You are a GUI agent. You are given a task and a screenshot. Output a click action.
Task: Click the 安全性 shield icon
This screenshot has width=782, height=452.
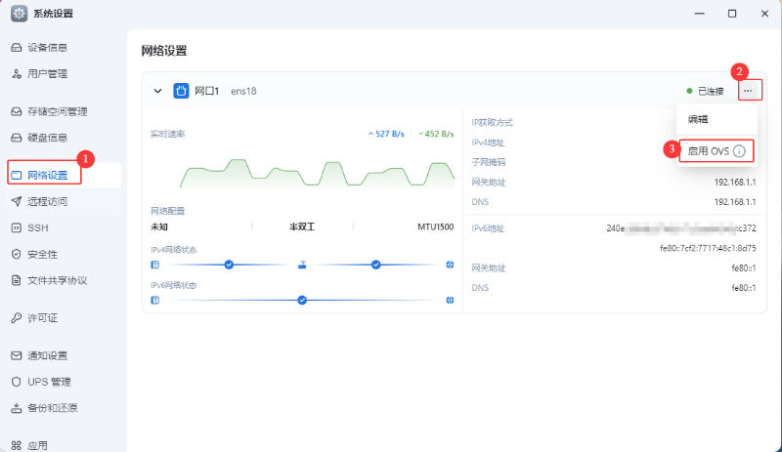point(17,254)
